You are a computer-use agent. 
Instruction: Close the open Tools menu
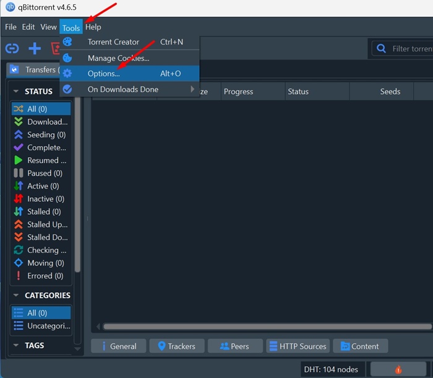71,27
